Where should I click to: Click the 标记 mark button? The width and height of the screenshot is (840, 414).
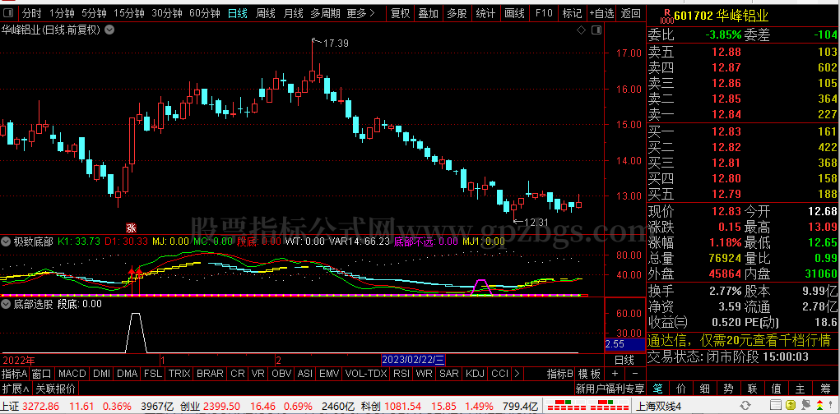click(572, 13)
